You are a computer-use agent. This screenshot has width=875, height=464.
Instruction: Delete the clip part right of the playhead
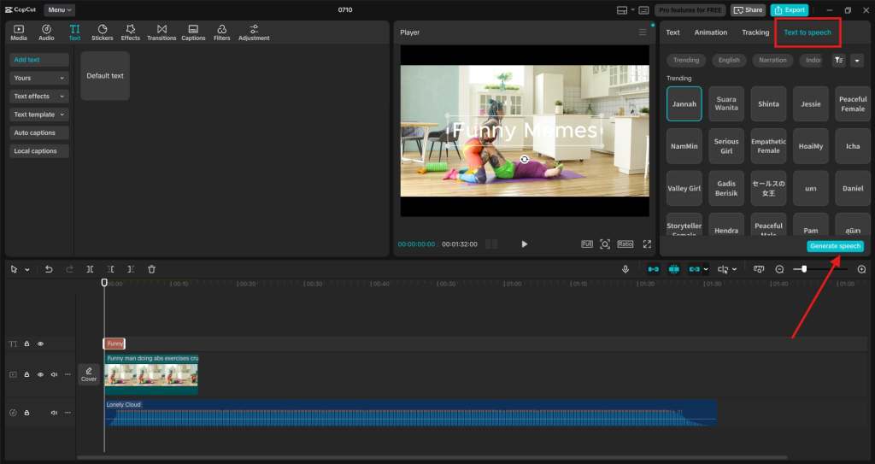click(x=131, y=269)
